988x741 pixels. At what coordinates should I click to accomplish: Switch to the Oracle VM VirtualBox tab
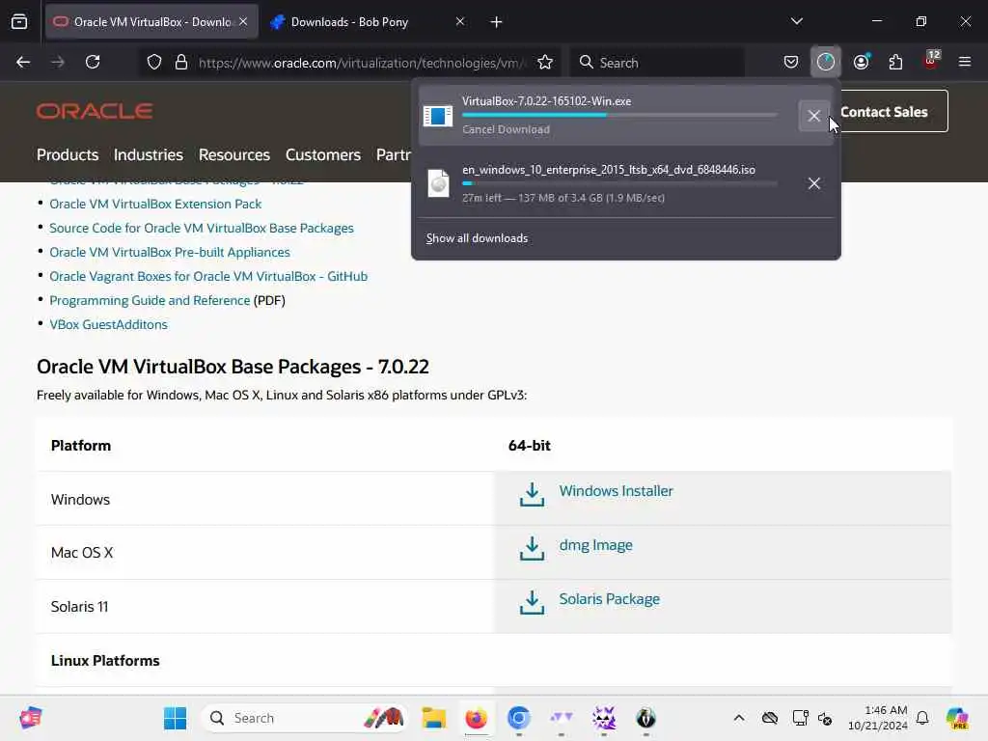(x=151, y=21)
